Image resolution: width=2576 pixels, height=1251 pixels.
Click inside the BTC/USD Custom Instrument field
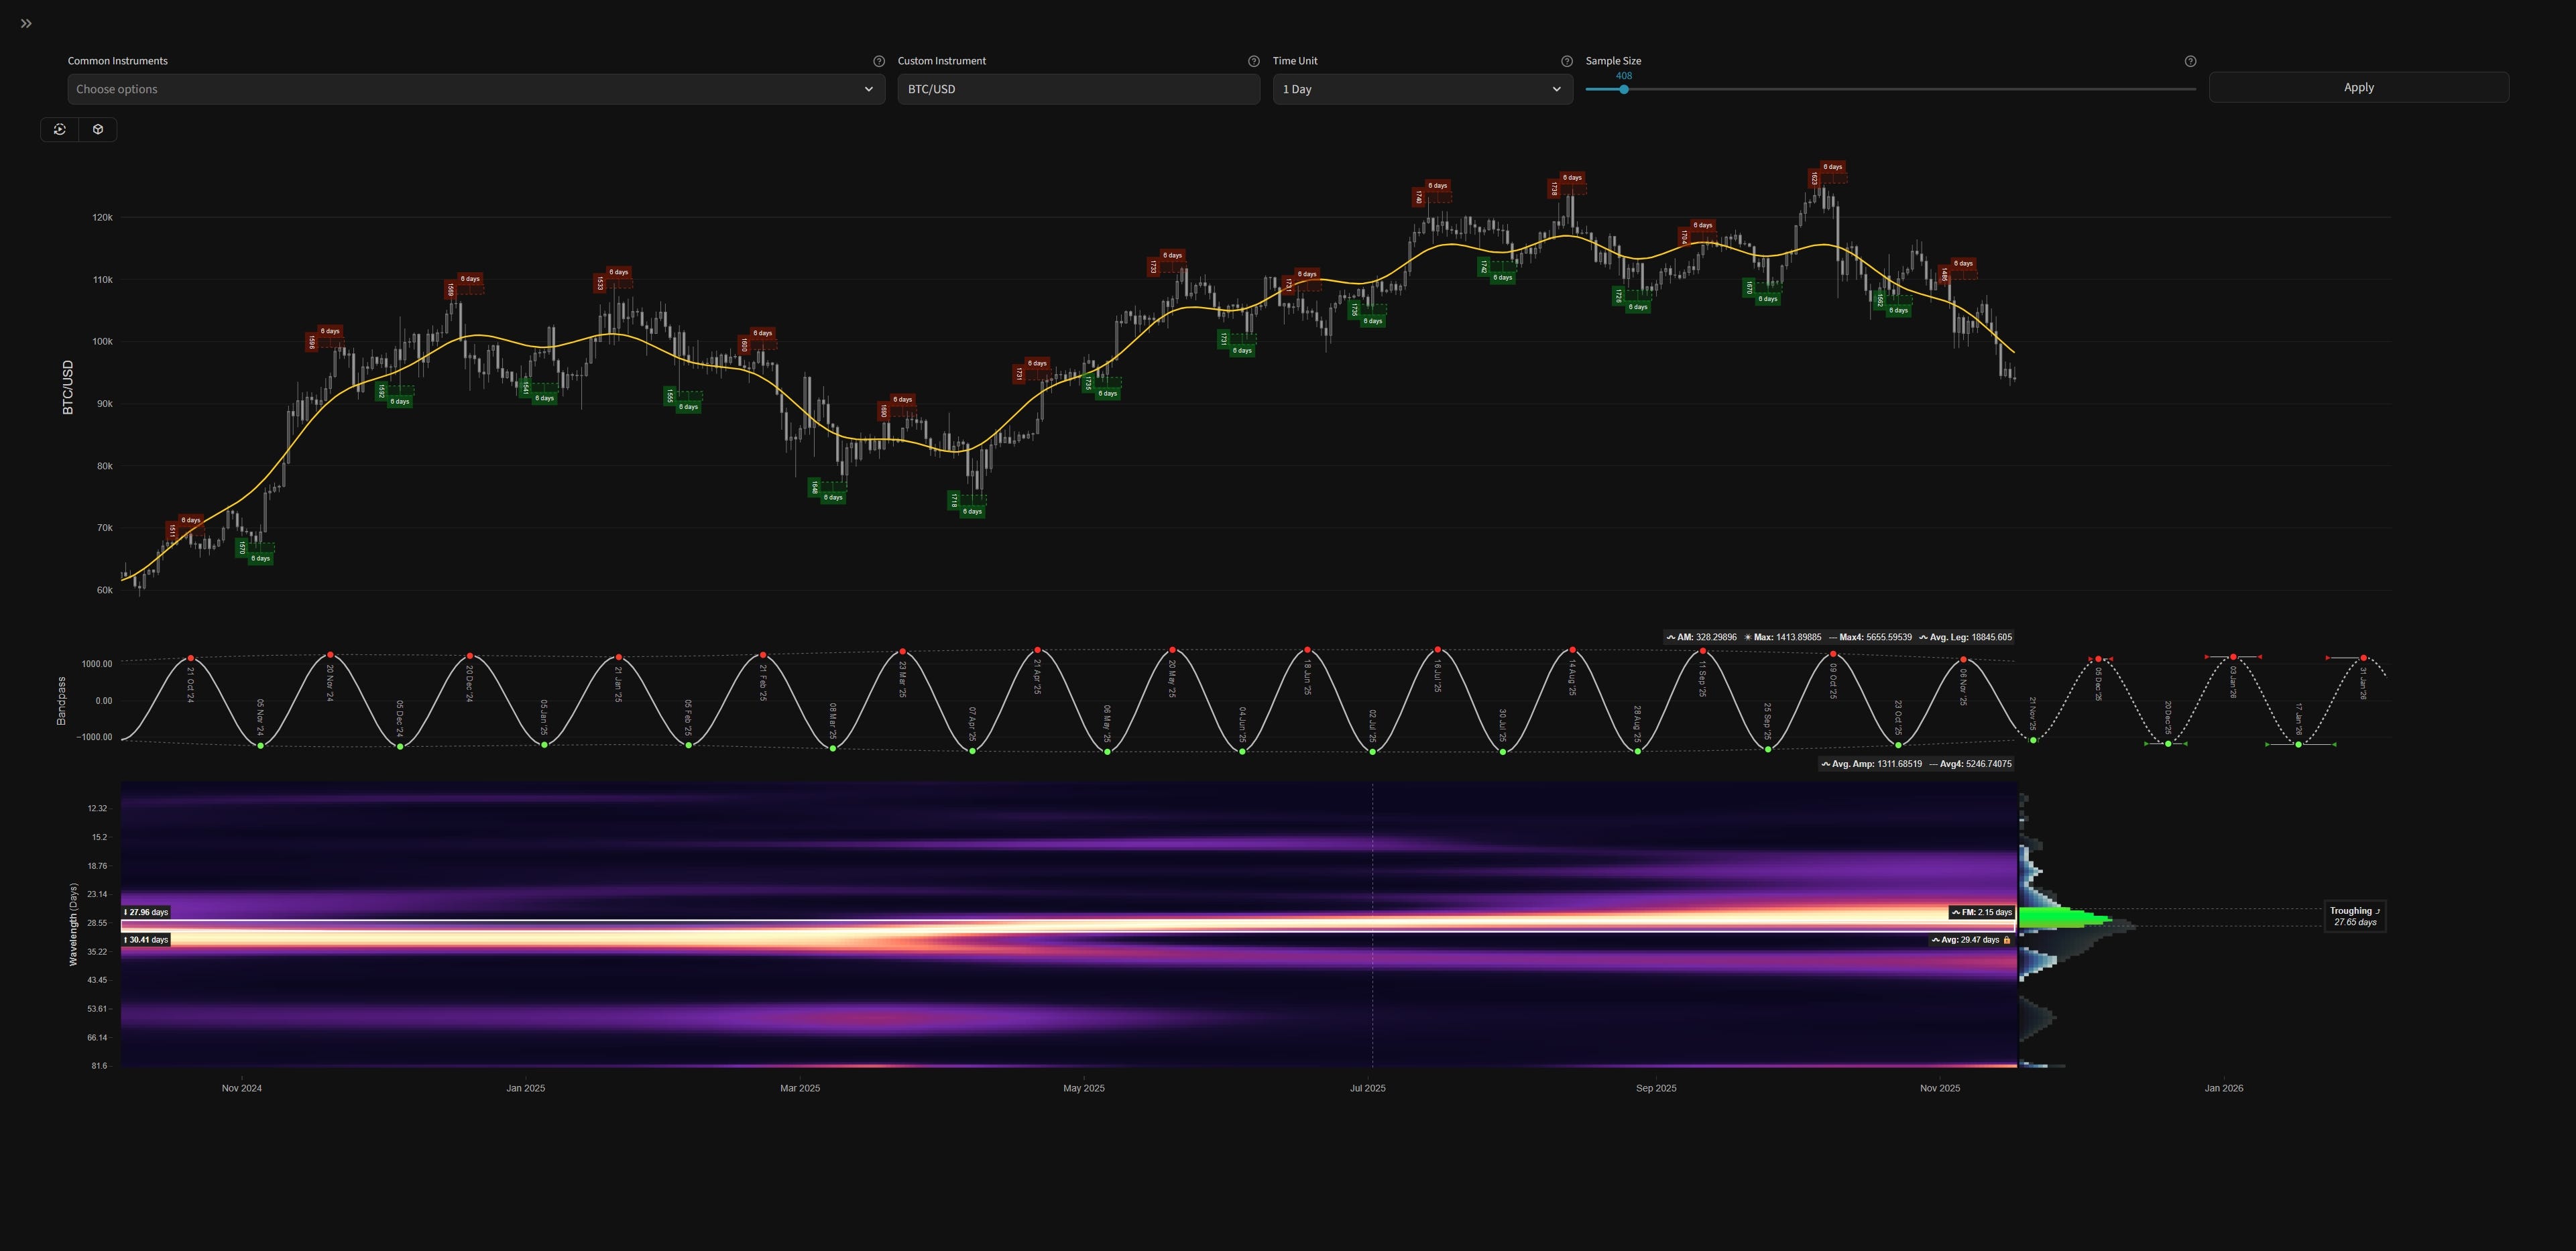[1078, 89]
